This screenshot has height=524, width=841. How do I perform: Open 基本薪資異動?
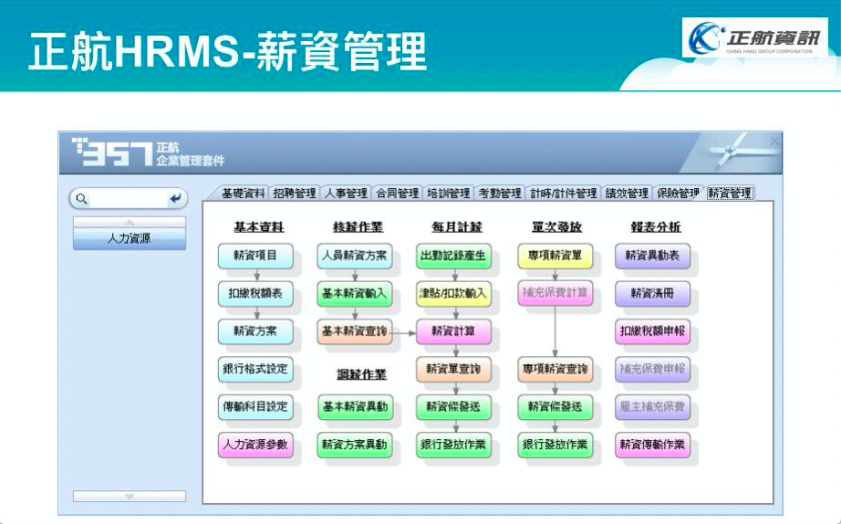355,407
